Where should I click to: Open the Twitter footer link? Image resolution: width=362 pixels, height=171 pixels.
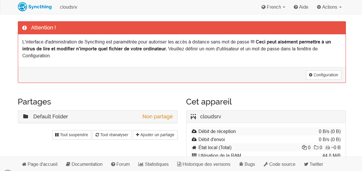pyautogui.click(x=313, y=164)
